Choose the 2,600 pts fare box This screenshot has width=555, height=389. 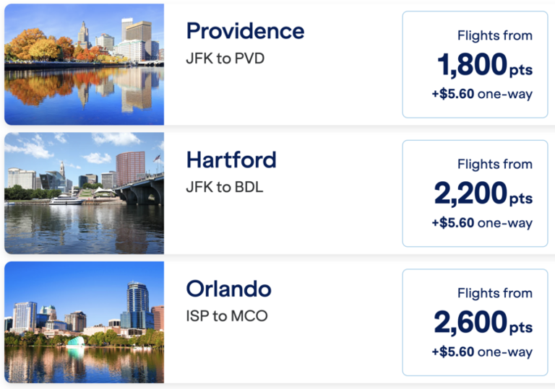(x=475, y=322)
